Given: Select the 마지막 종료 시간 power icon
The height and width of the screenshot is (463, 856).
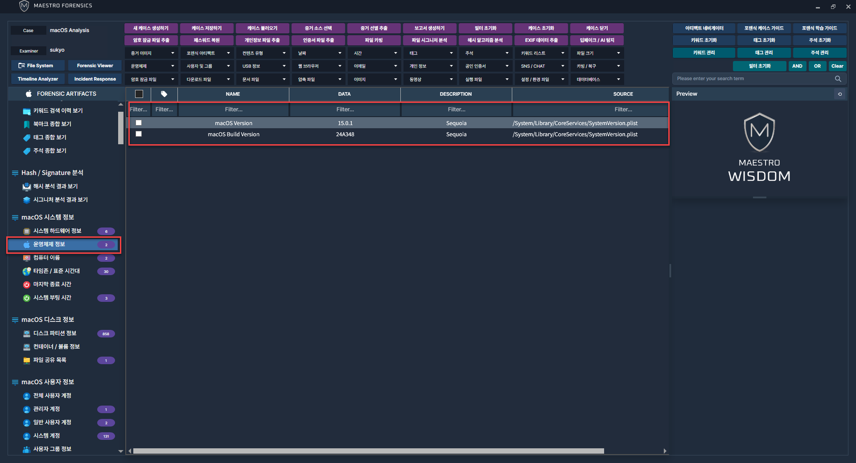Looking at the screenshot, I should click(27, 284).
